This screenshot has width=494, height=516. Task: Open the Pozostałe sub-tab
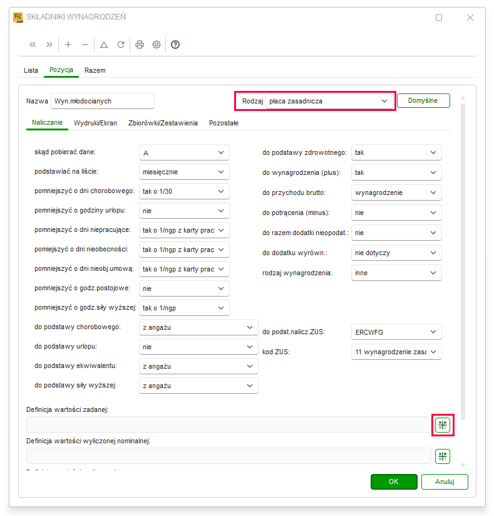click(x=224, y=123)
